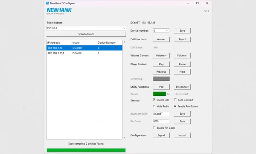
Task: Import a configuration
Action: [182, 135]
